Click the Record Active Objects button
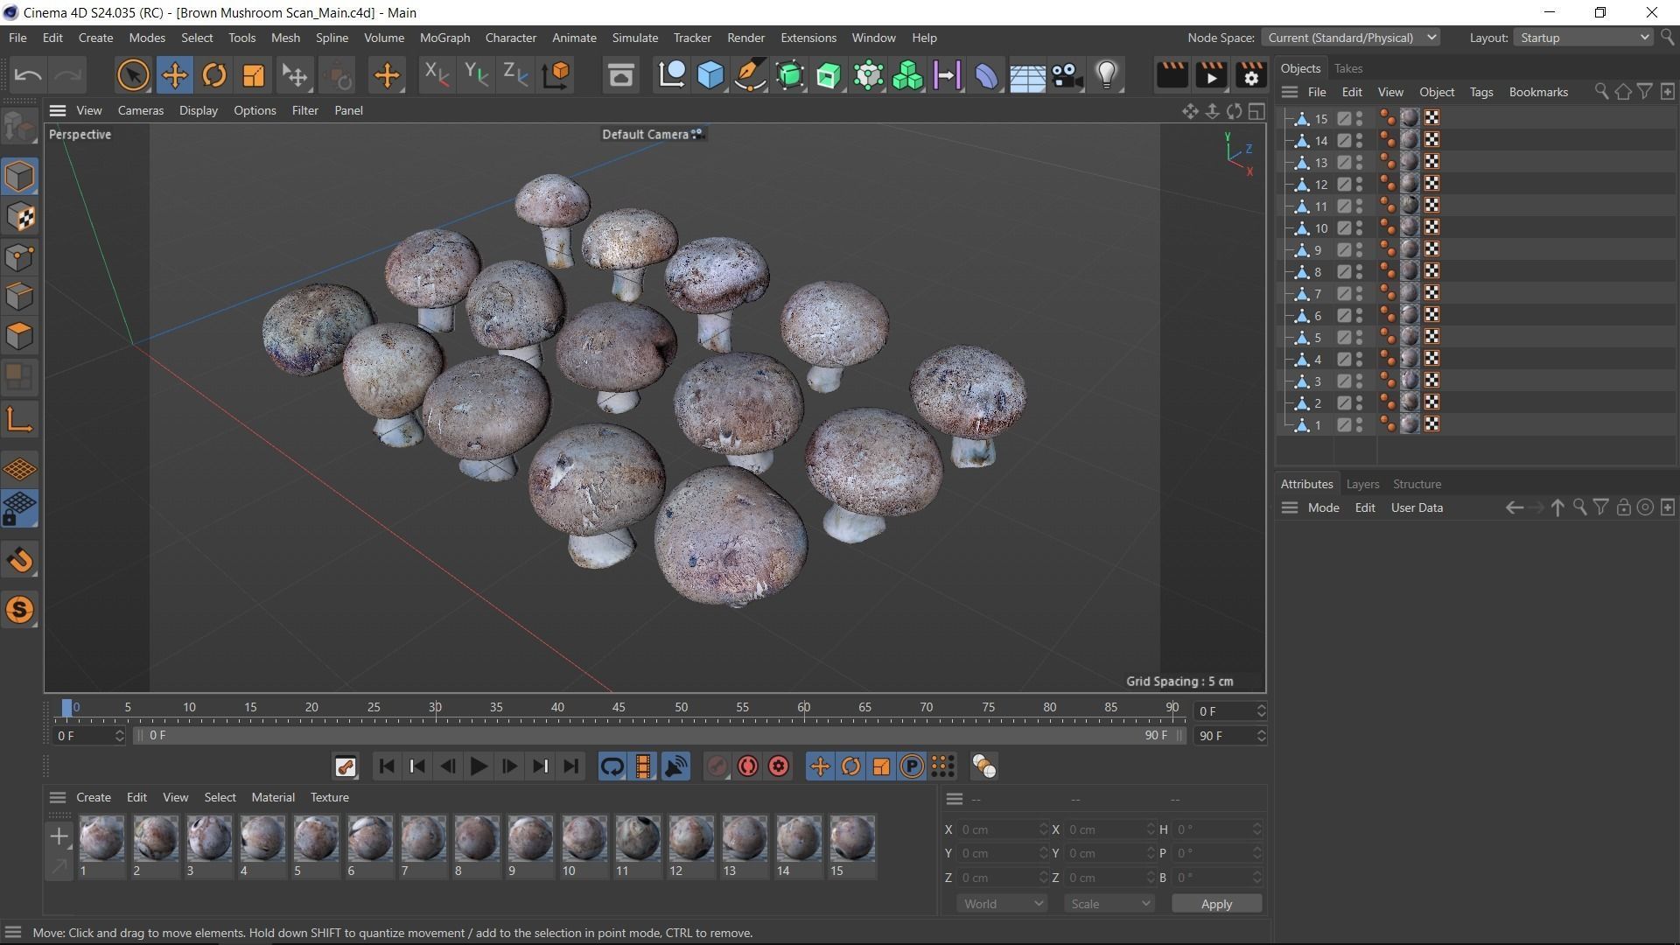 pyautogui.click(x=717, y=766)
